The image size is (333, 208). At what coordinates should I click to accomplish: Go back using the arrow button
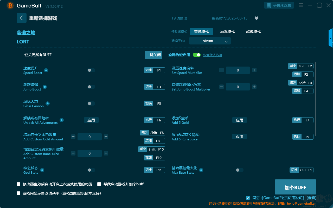click(22, 18)
